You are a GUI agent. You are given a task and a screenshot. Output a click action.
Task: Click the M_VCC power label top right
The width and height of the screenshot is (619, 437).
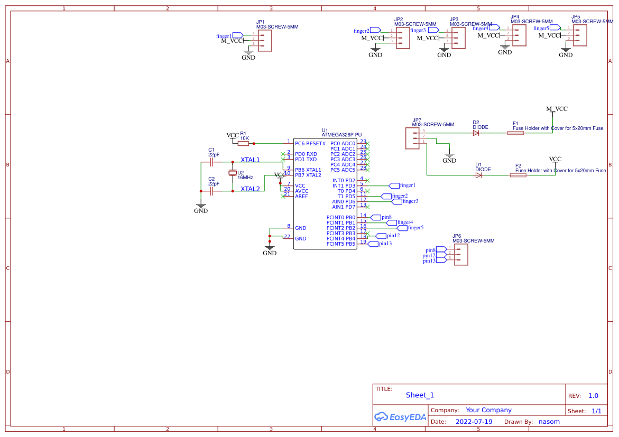point(557,109)
